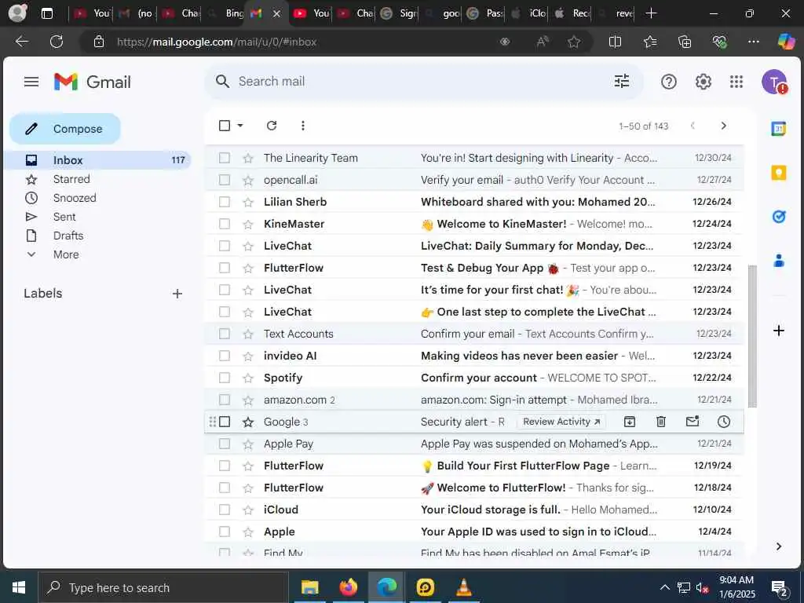Open Gmail Support help icon
The width and height of the screenshot is (804, 603).
click(x=669, y=82)
